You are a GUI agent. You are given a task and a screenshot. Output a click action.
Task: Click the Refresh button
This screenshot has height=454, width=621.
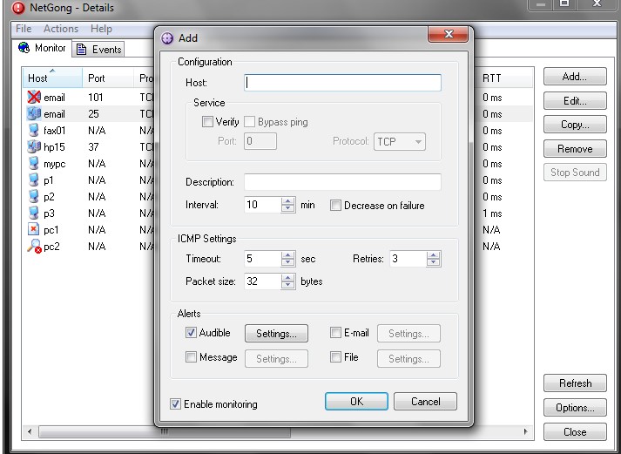(x=575, y=383)
